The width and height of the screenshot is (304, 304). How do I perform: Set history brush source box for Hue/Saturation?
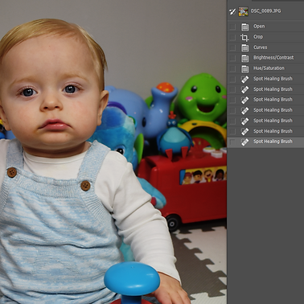(x=232, y=68)
